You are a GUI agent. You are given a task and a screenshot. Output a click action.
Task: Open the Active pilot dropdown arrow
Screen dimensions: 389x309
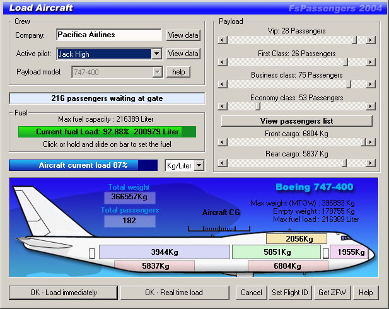tap(157, 54)
